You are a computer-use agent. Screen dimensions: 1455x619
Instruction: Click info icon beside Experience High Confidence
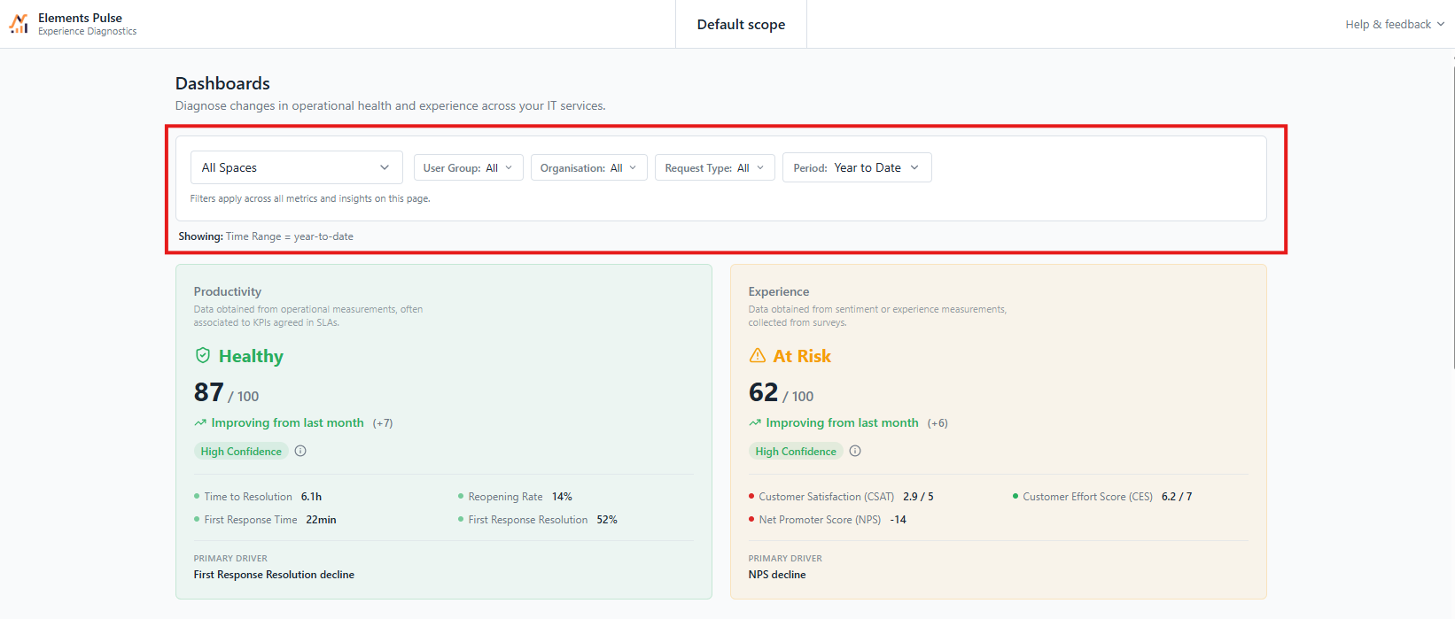pyautogui.click(x=855, y=451)
